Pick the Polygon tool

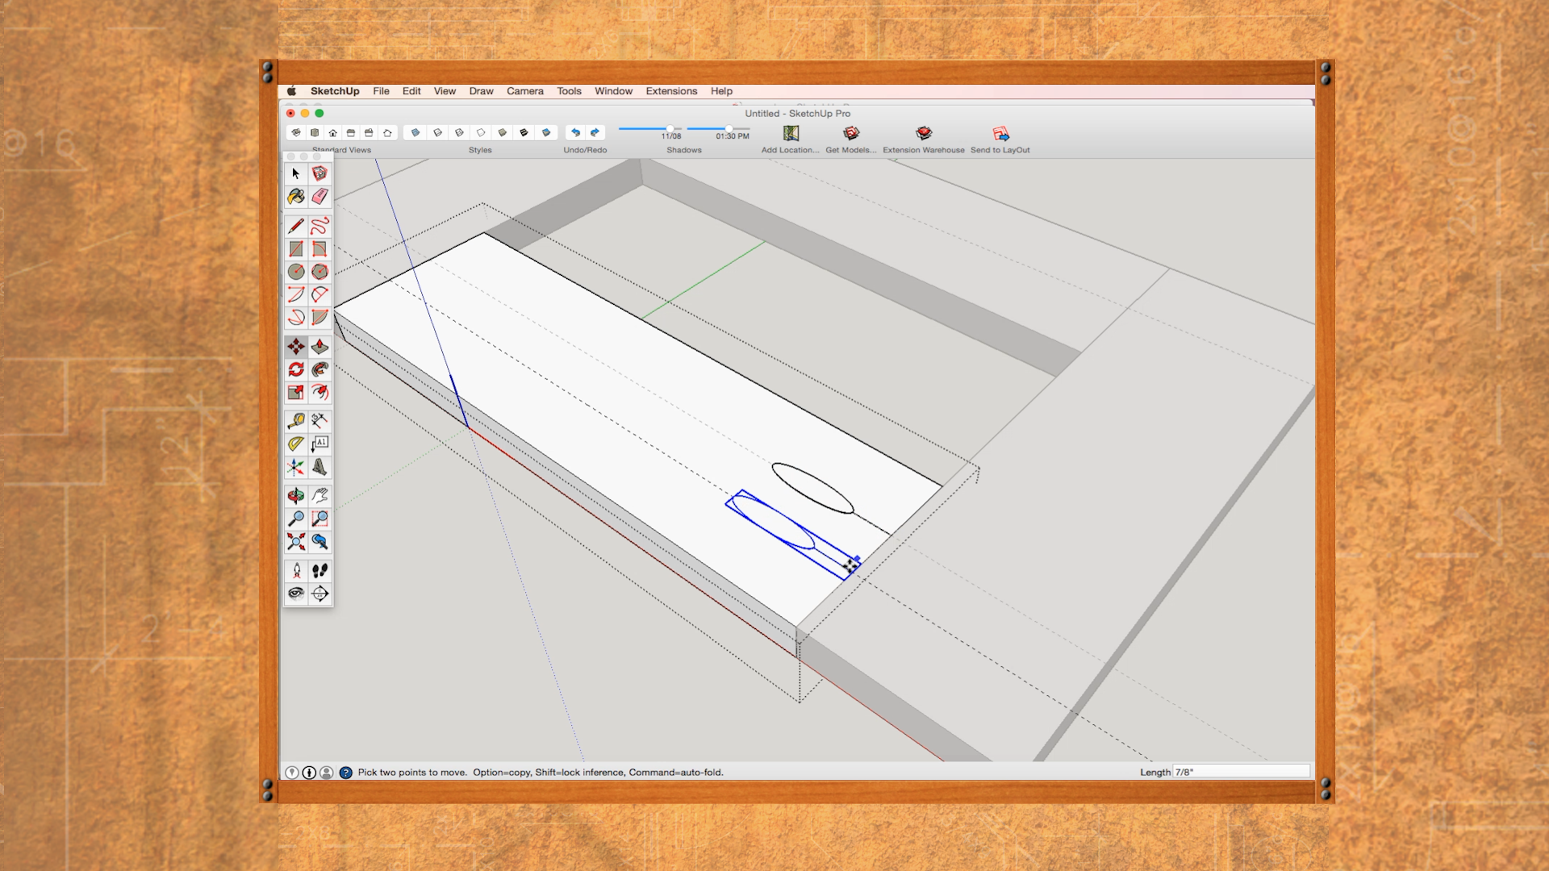[x=319, y=272]
